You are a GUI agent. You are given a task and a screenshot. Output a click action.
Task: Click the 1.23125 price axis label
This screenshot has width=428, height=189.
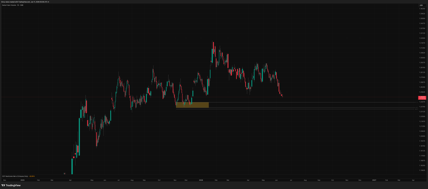coord(422,112)
